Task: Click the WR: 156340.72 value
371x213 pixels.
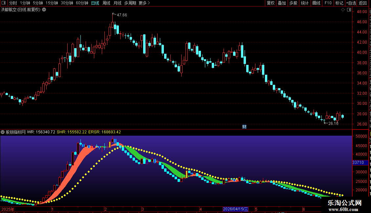Action: click(x=41, y=132)
